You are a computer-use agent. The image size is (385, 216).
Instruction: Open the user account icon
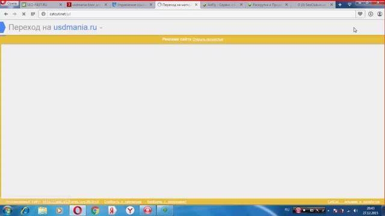[x=380, y=14]
